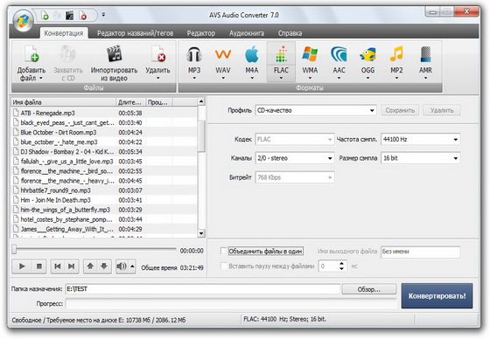The height and width of the screenshot is (339, 490).
Task: Expand the Добавить файл dropdown arrow
Action: point(40,78)
